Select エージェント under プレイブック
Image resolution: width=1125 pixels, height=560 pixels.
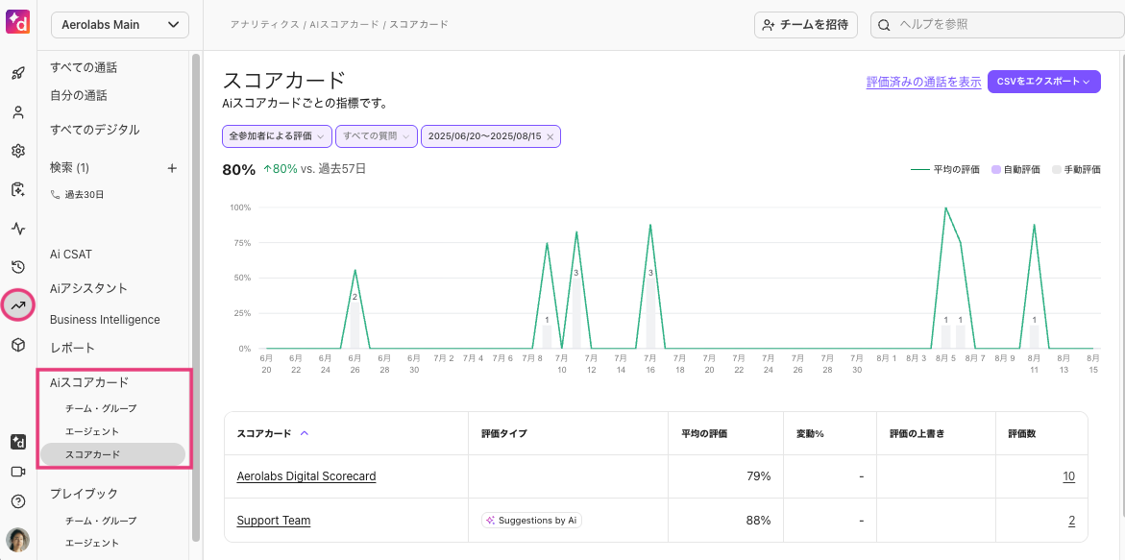(92, 543)
